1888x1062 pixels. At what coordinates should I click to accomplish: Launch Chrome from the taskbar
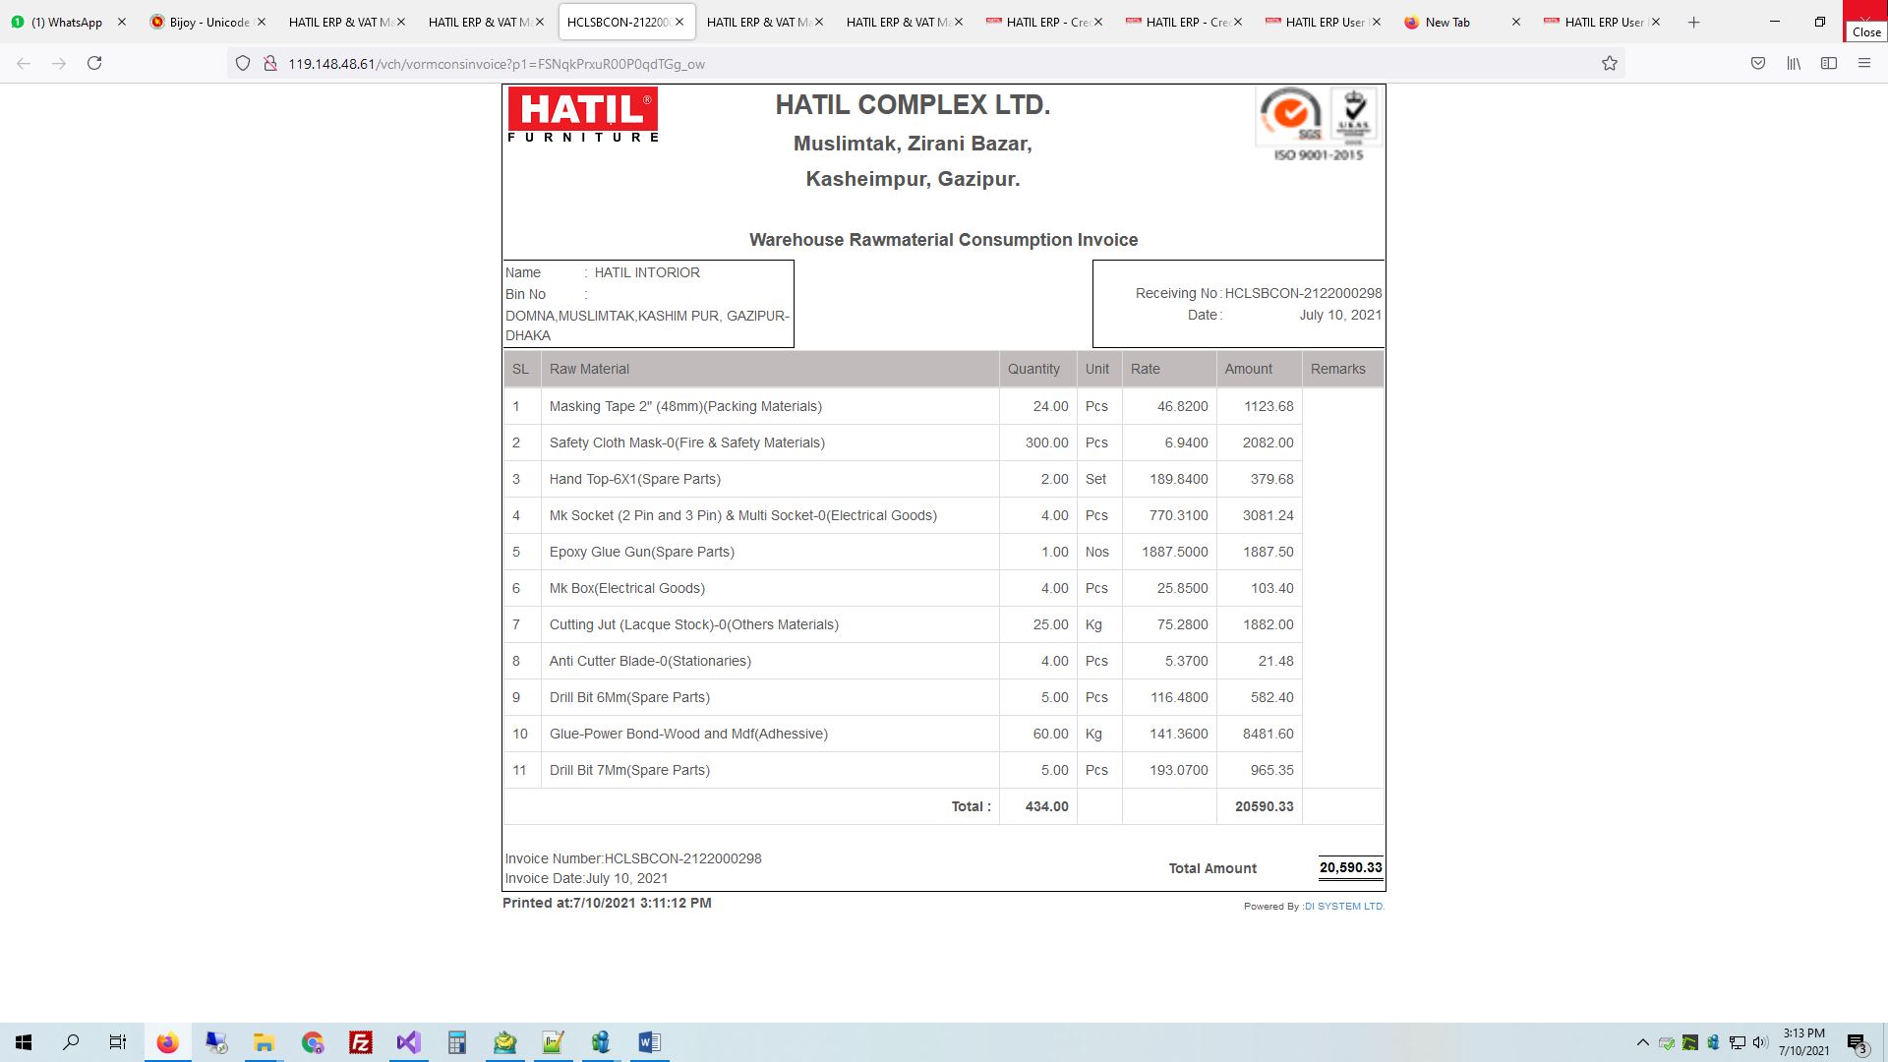click(x=313, y=1042)
